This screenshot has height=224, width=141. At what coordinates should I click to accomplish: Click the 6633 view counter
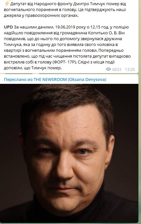[117, 69]
